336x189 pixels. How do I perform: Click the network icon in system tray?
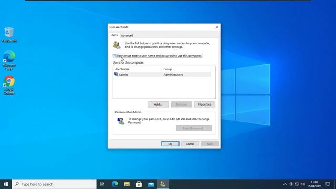[x=297, y=184]
